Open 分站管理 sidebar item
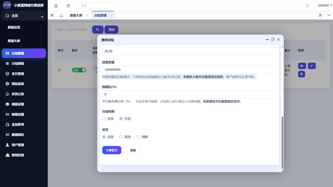The image size is (333, 187). (x=24, y=53)
